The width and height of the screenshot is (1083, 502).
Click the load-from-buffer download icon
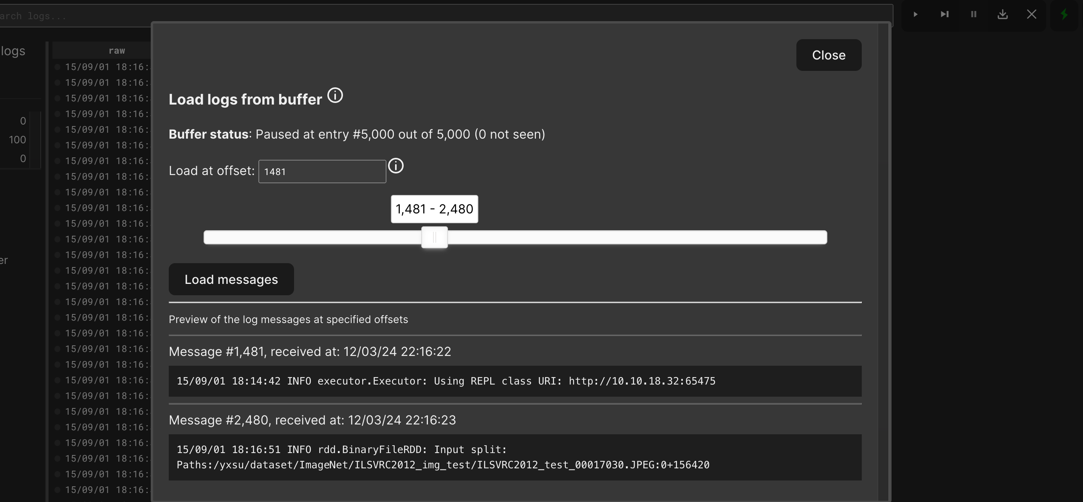(1002, 14)
